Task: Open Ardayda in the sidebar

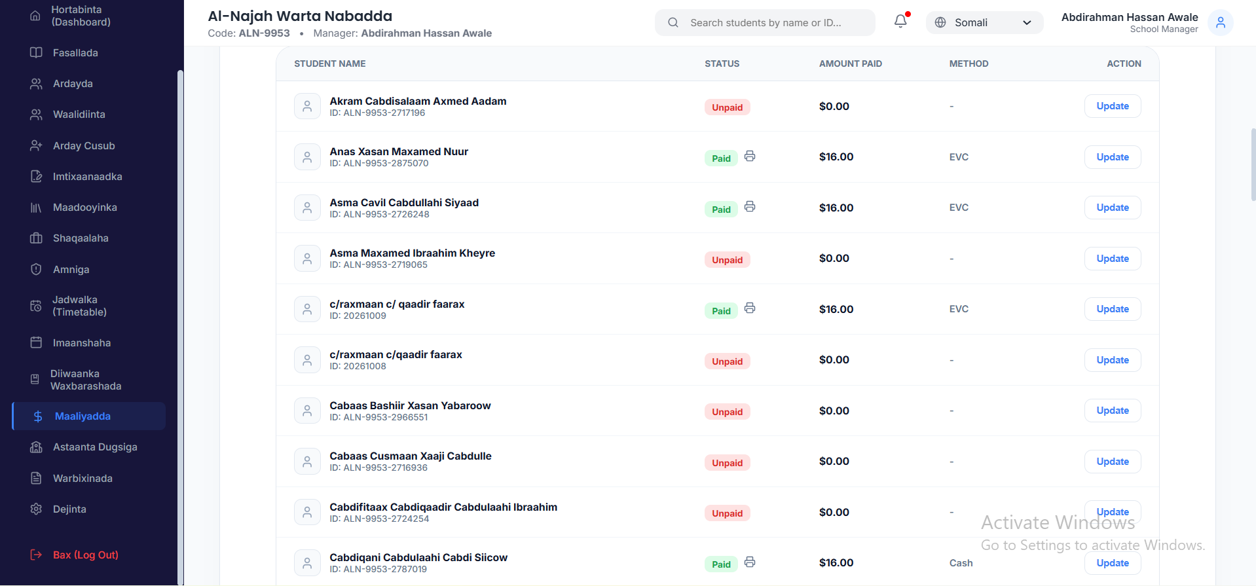Action: point(89,84)
